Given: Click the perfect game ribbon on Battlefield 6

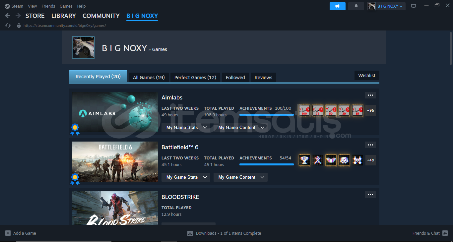Looking at the screenshot, I should click(x=75, y=179).
